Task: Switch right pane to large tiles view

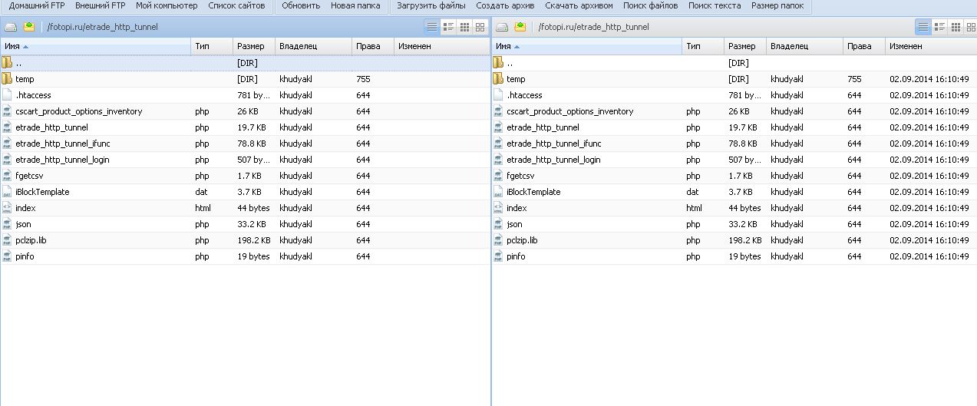Action: coord(971,27)
